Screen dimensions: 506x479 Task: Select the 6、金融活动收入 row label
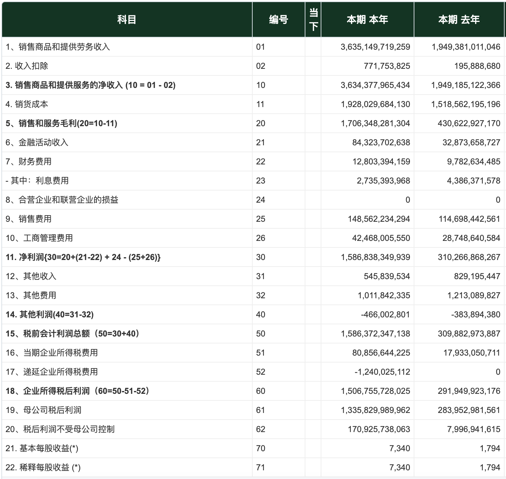(37, 143)
